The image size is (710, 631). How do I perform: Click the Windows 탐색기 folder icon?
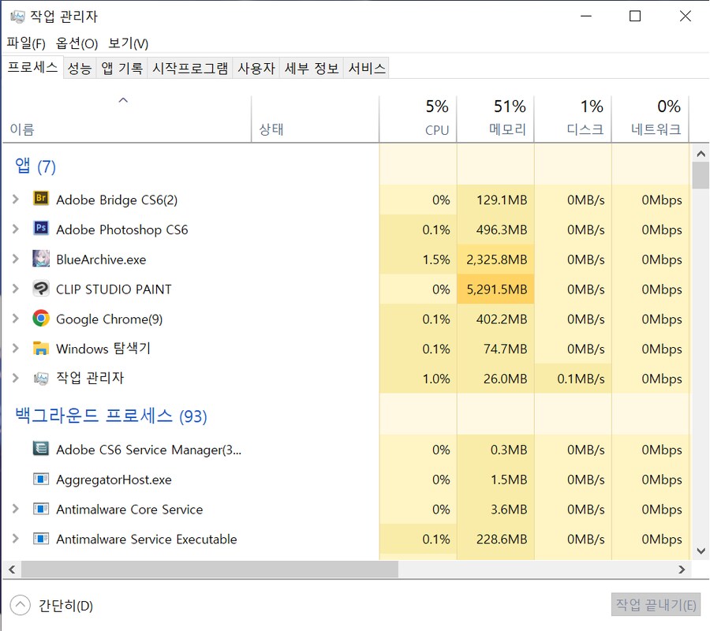tap(41, 348)
